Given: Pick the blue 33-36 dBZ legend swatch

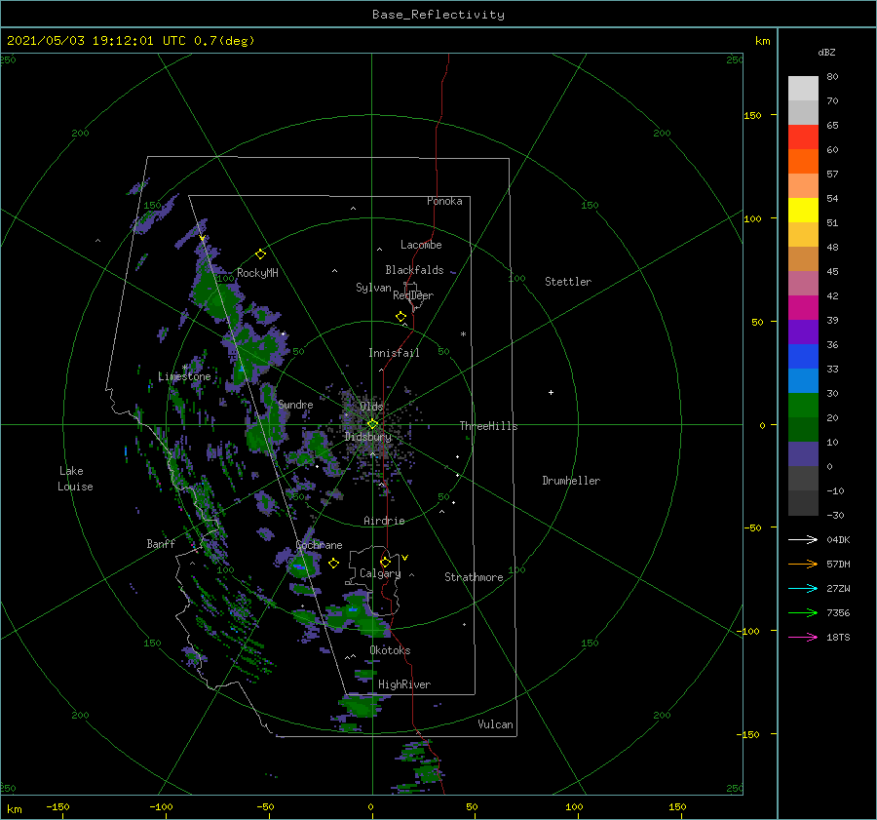Looking at the screenshot, I should click(x=803, y=356).
